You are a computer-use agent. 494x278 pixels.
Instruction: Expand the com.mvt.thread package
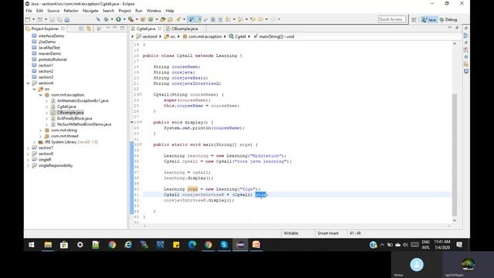(x=40, y=136)
